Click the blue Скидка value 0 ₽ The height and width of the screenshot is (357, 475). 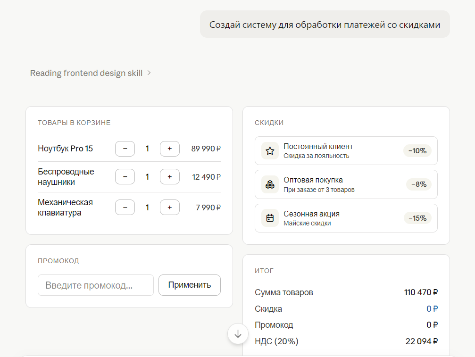[432, 308]
